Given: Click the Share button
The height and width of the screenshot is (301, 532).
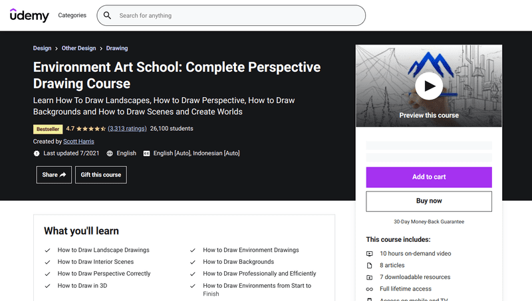Looking at the screenshot, I should (54, 175).
